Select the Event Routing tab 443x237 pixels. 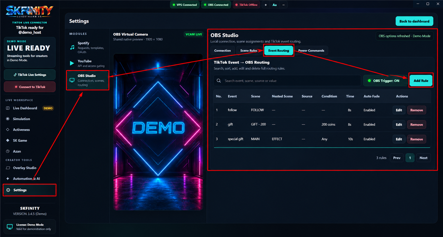coord(279,51)
